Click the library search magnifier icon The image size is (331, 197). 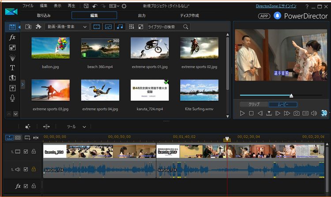pos(186,27)
